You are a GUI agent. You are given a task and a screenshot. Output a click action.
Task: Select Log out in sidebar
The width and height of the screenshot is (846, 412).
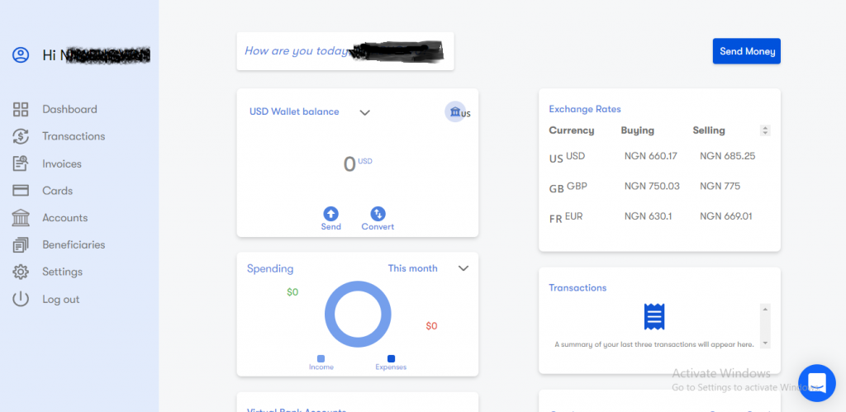point(61,299)
